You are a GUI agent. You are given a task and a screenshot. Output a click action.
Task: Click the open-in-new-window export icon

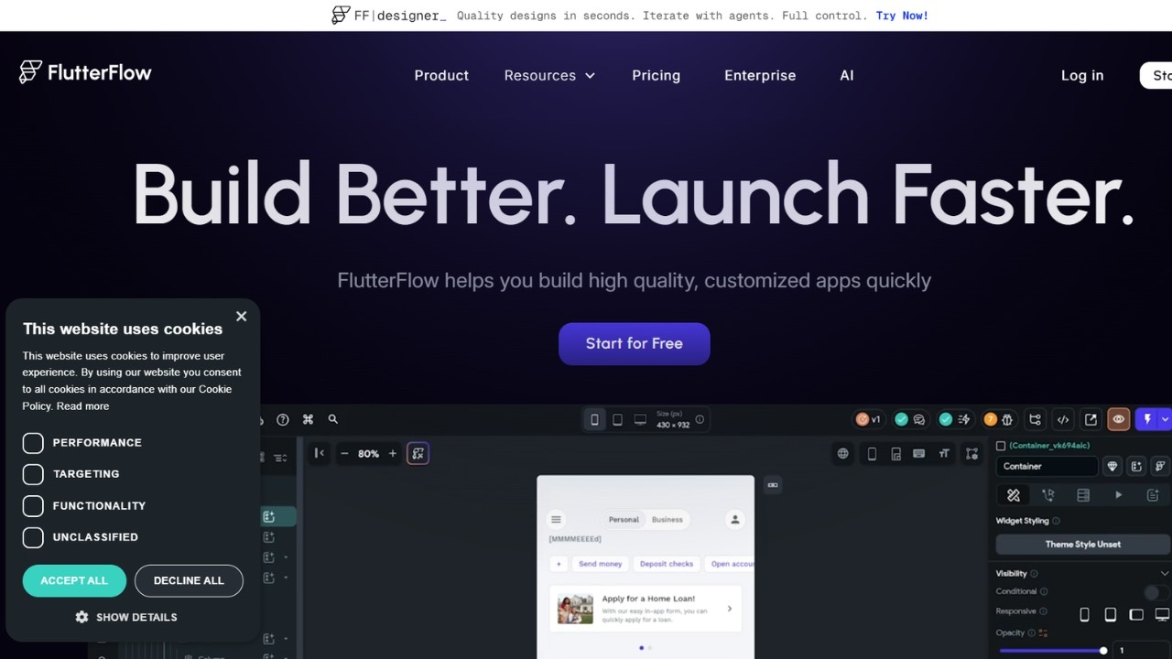pyautogui.click(x=1091, y=419)
